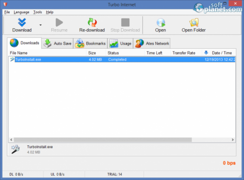Switch to the Usage tab
244x180 pixels.
[x=121, y=43]
